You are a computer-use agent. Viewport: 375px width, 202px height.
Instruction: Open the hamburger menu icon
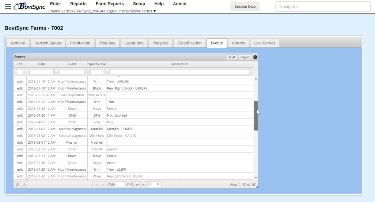[x=8, y=7]
